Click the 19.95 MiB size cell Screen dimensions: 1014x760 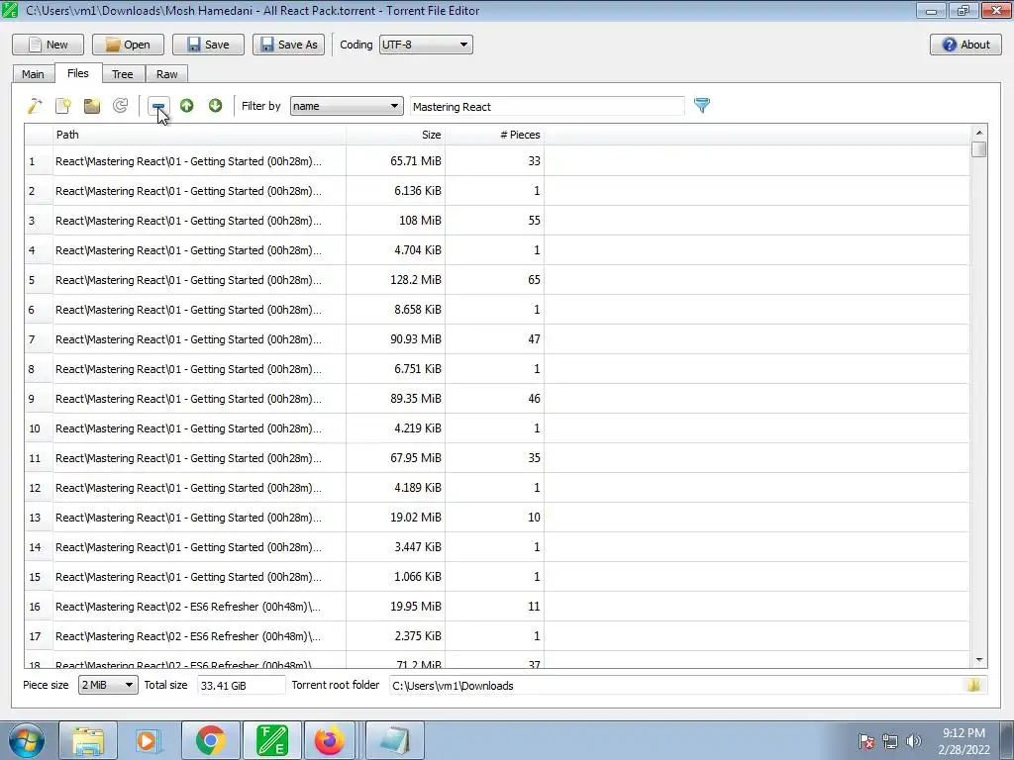pyautogui.click(x=395, y=607)
